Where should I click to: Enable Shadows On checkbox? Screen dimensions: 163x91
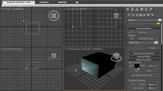(x=129, y=39)
